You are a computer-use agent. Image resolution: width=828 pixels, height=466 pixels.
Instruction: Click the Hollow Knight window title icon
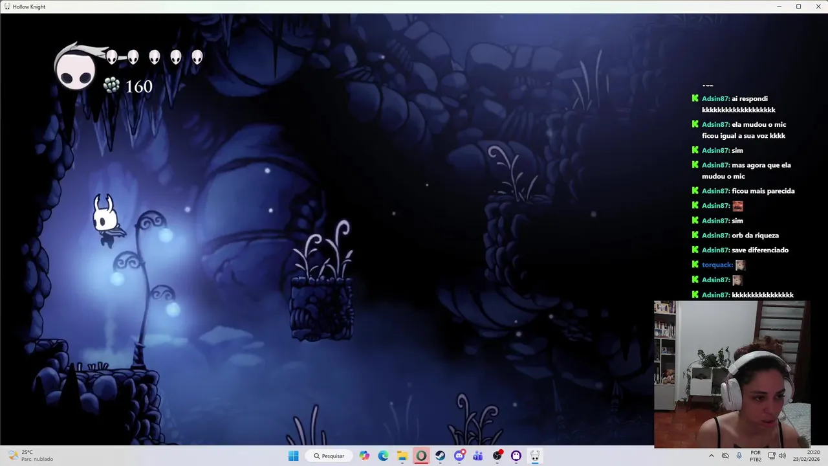coord(6,6)
